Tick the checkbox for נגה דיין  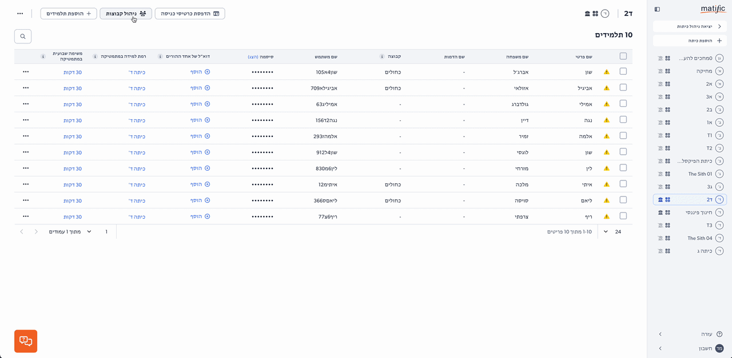tap(623, 119)
